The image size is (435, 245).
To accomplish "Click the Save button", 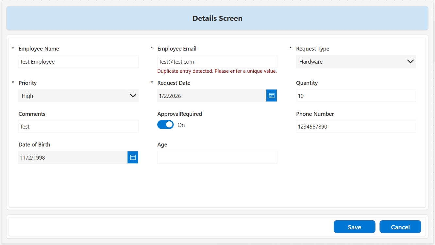I will (354, 227).
